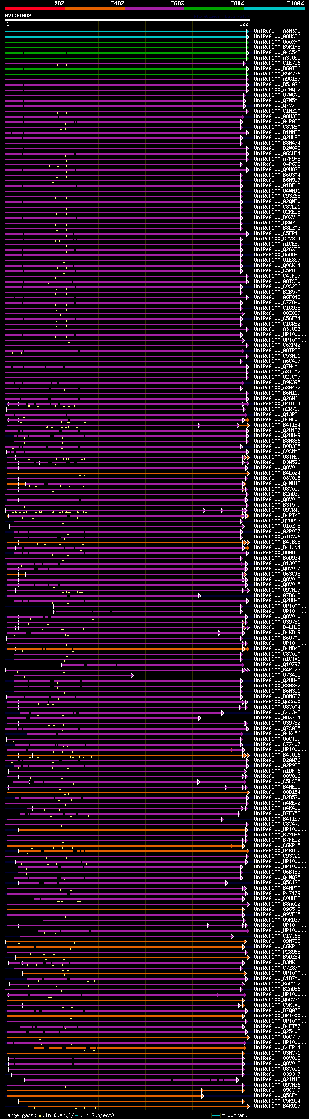Click the UniRef100_Q7WGN5 entry

click(277, 95)
